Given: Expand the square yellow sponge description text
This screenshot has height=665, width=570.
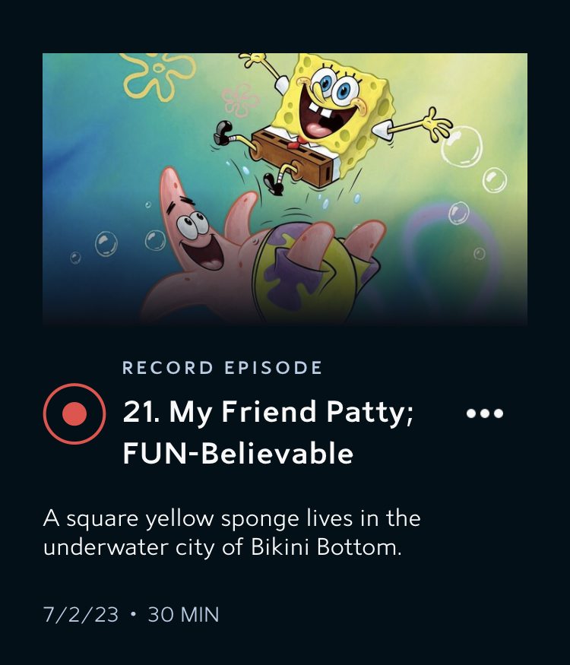Looking at the screenshot, I should [x=232, y=532].
